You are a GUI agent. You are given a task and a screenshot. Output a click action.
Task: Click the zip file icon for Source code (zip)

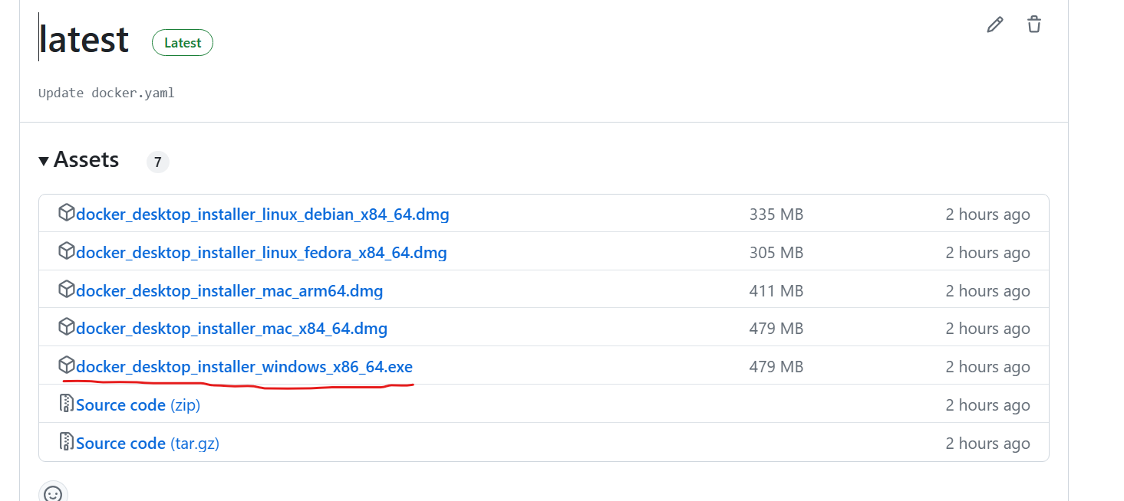(67, 404)
